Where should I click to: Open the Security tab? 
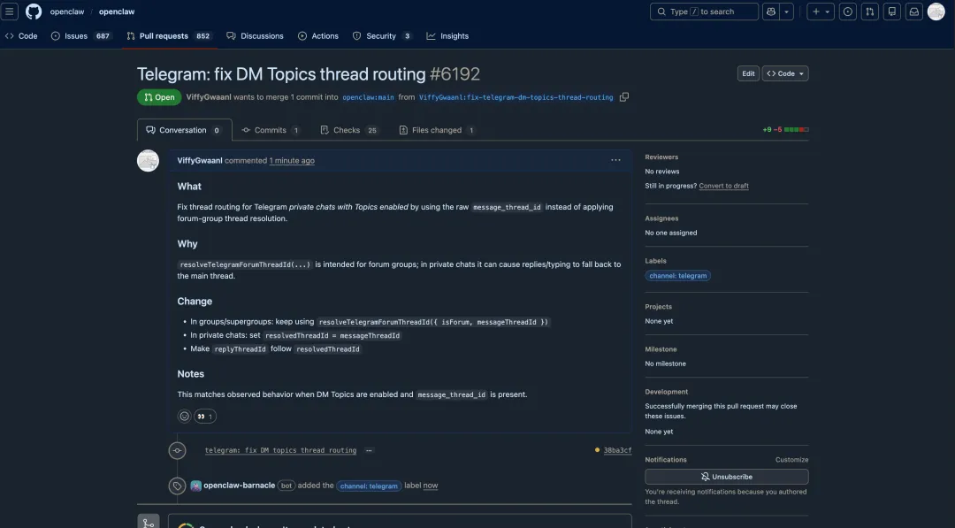[382, 36]
